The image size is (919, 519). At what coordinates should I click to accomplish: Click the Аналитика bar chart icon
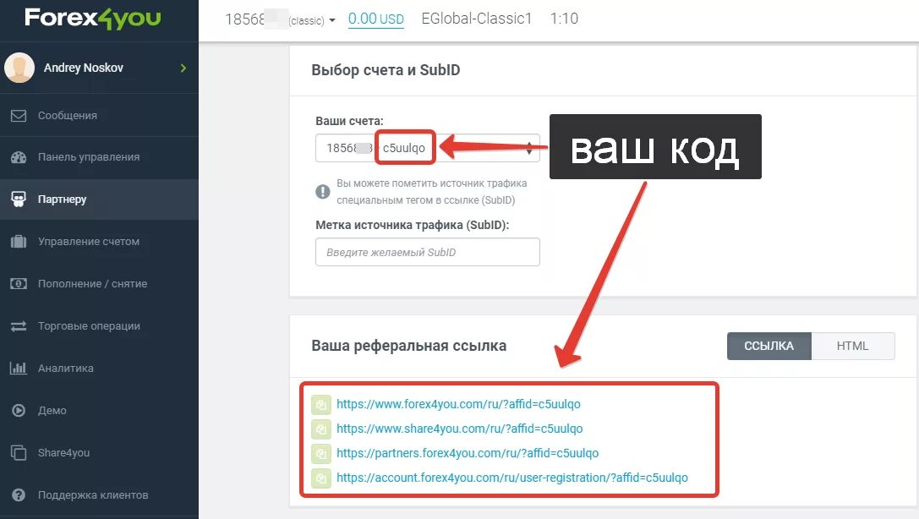coord(19,368)
